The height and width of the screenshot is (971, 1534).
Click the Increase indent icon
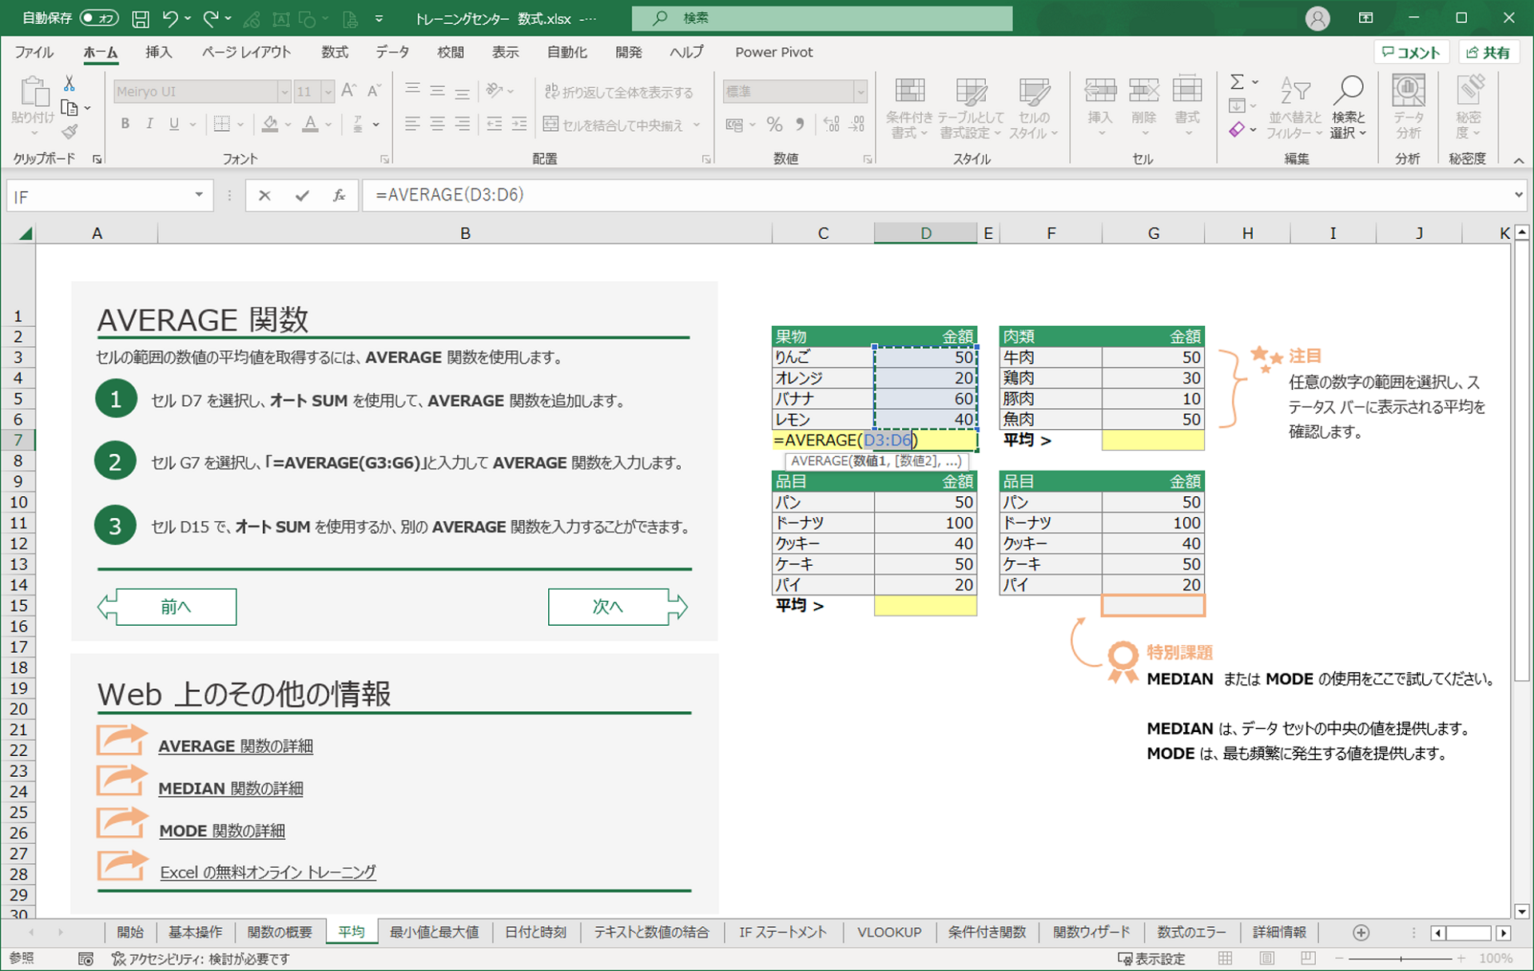(519, 125)
